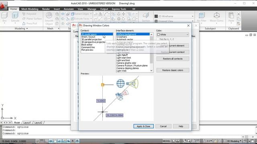
Task: Select the Box tool in the ribbon
Action: [4, 17]
